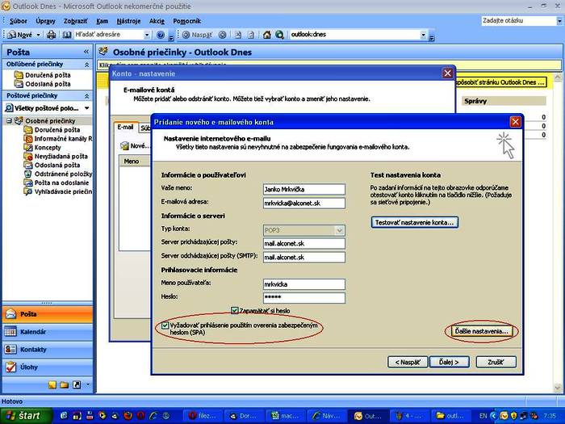565x424 pixels.
Task: Open the outlook:dnes address dropdown arrow
Action: (424, 35)
